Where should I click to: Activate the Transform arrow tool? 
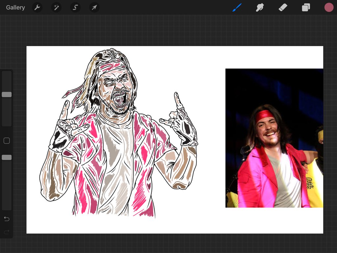pyautogui.click(x=94, y=8)
